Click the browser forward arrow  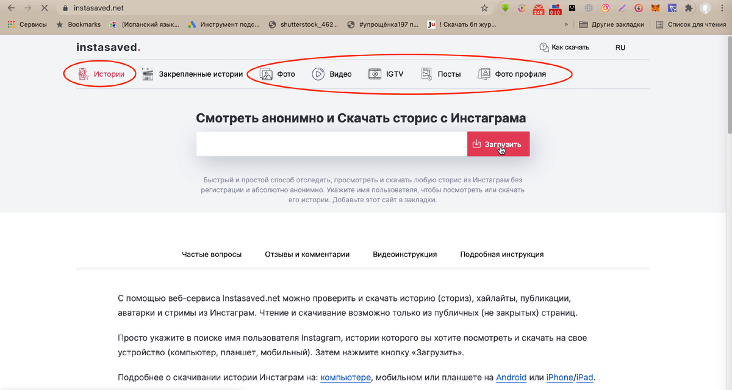pos(27,9)
